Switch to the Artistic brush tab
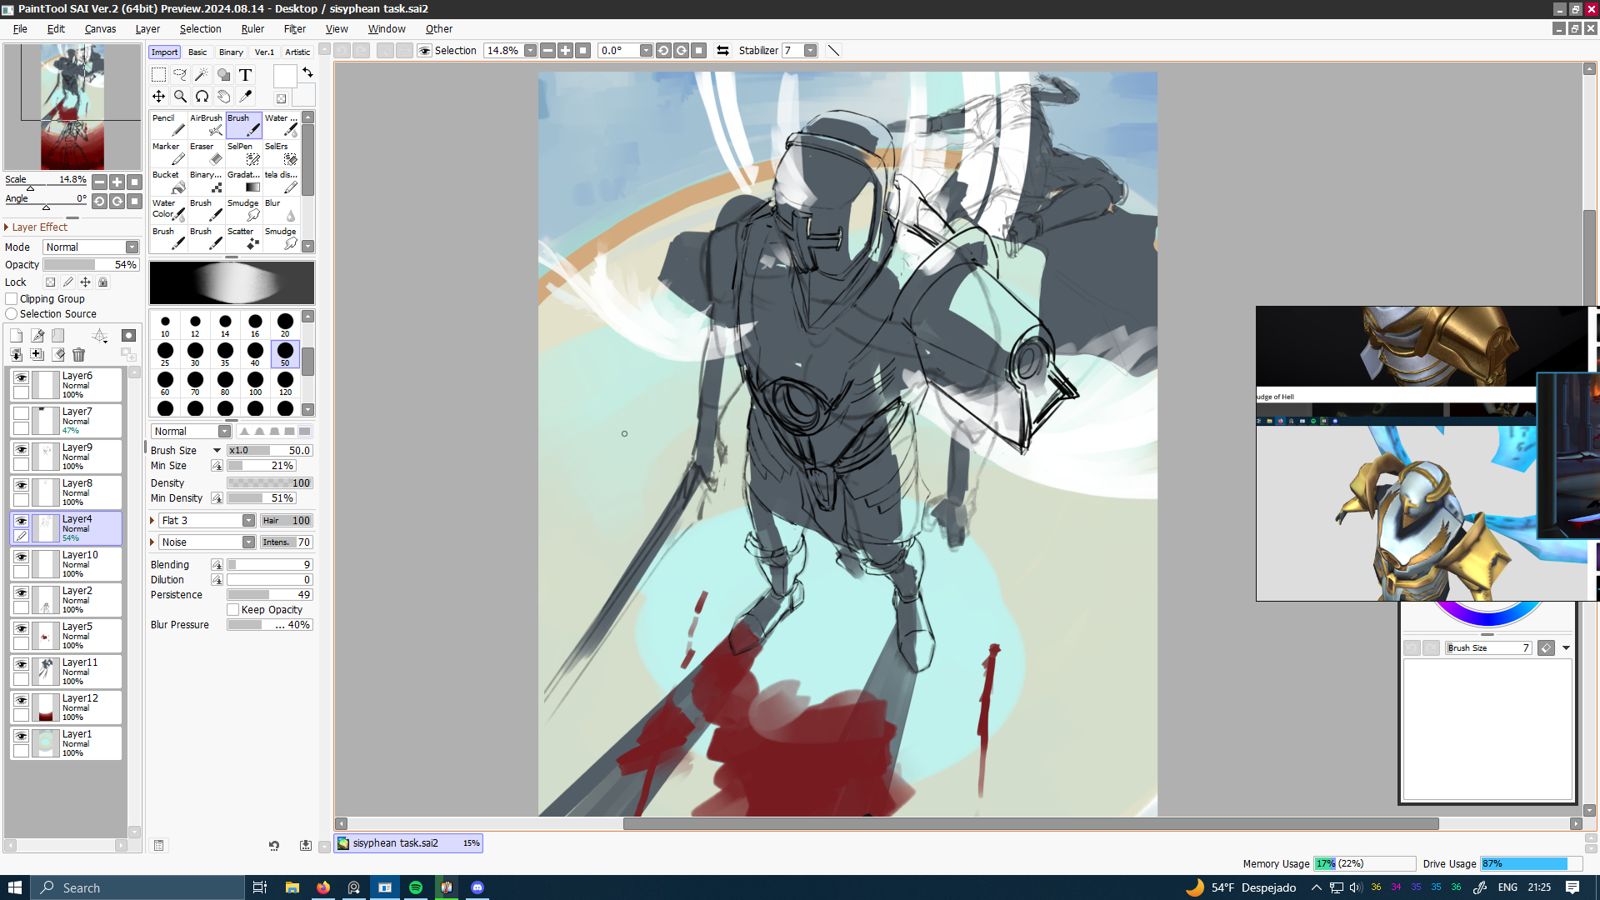The image size is (1600, 900). point(297,52)
